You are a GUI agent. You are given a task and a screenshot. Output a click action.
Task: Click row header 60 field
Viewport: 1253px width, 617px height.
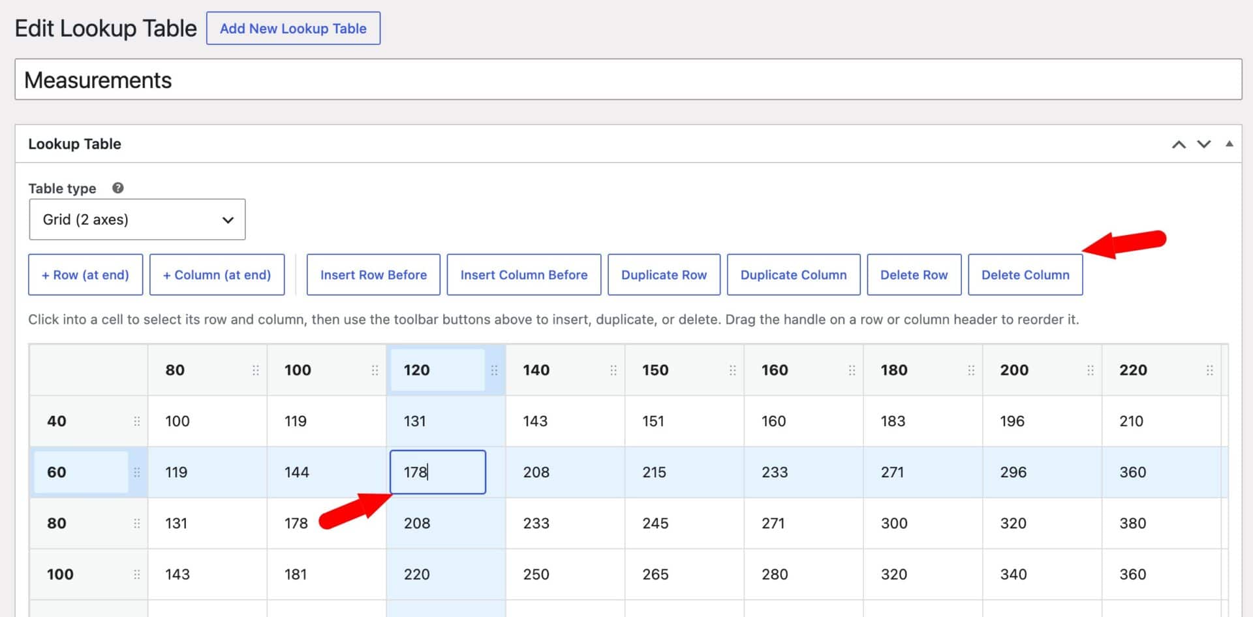click(81, 472)
